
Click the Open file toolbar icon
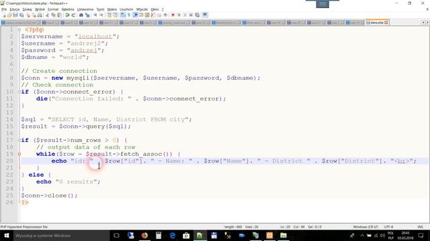tap(9, 15)
